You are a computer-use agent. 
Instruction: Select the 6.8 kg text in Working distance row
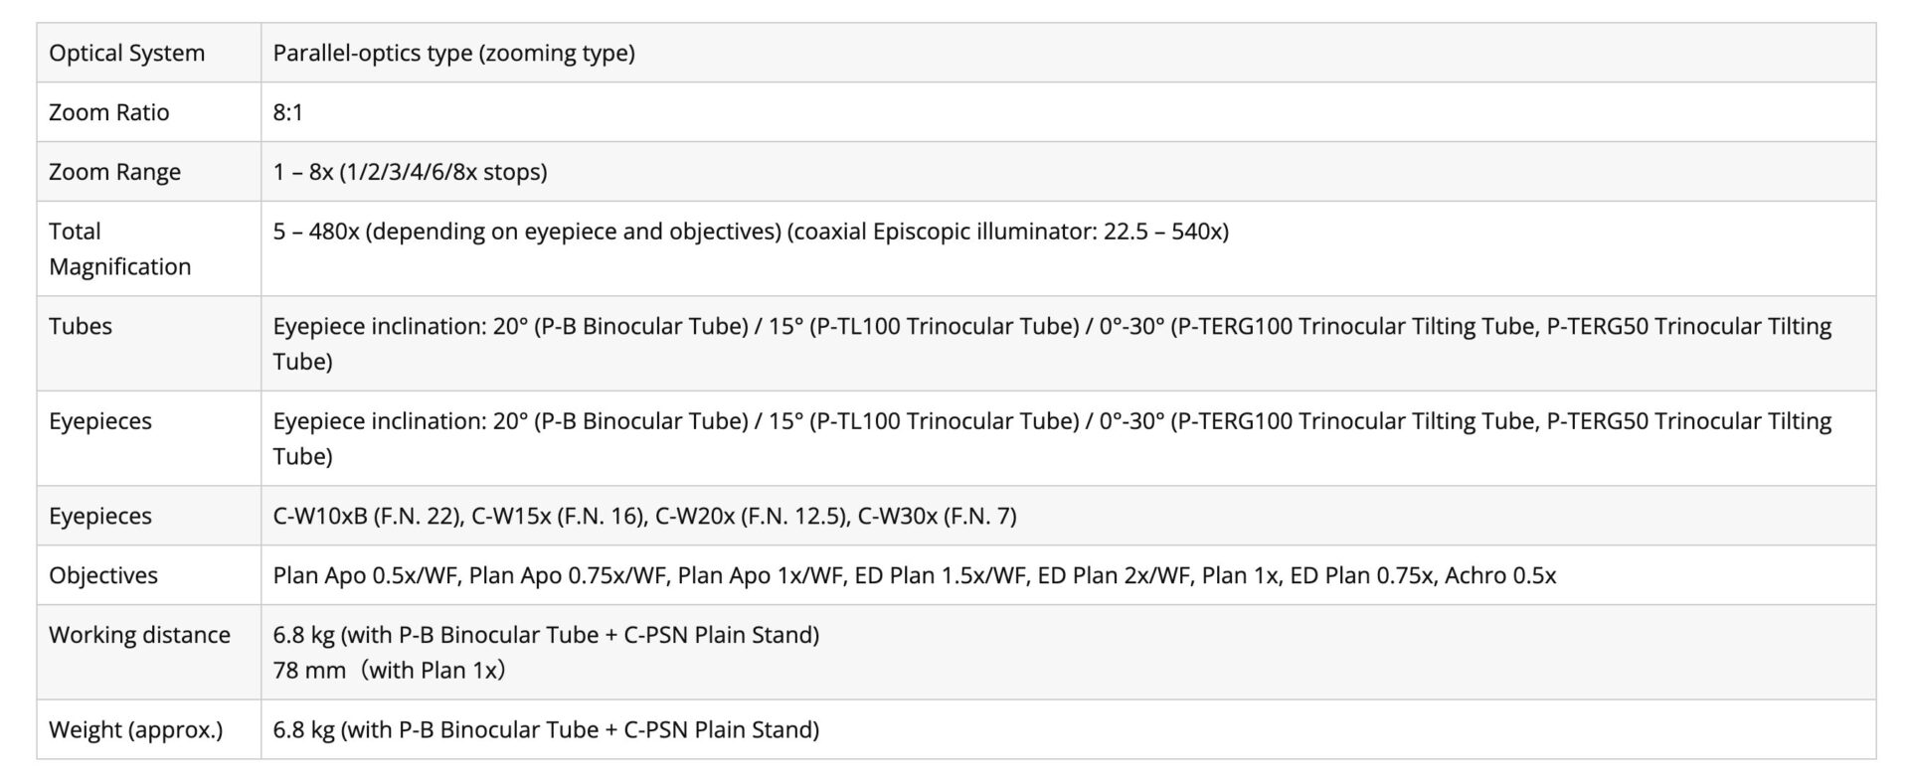click(546, 635)
